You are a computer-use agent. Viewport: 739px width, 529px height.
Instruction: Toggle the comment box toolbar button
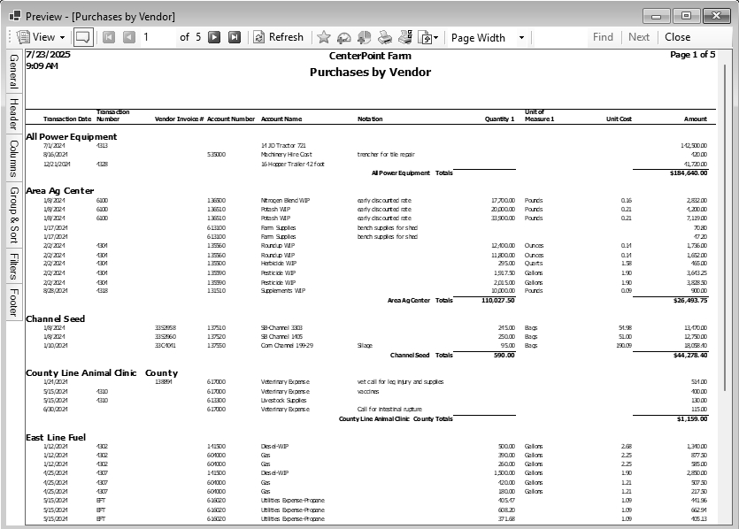tap(82, 37)
